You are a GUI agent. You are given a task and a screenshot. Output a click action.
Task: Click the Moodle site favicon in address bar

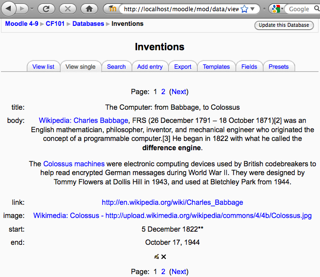tap(112, 9)
